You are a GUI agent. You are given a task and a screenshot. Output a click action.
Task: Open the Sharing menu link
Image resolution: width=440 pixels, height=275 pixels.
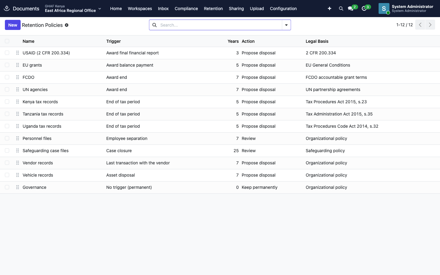click(x=236, y=9)
